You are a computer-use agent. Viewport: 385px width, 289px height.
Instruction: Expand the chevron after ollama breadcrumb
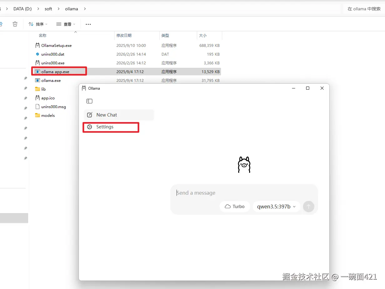(x=85, y=9)
